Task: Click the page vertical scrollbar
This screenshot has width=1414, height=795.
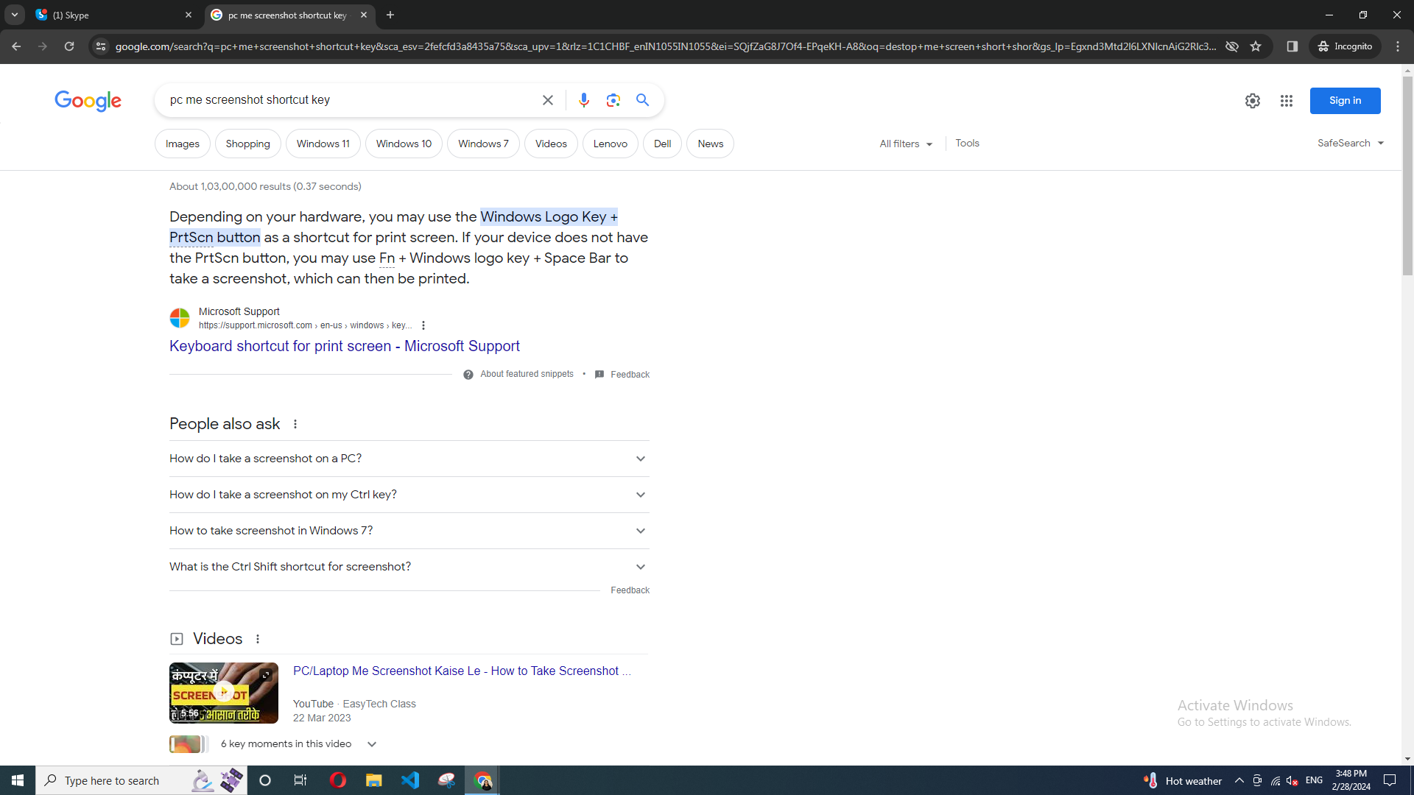Action: (1407, 177)
